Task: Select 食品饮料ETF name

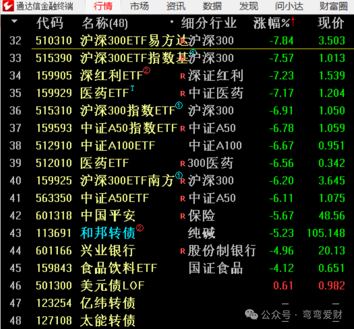Action: pyautogui.click(x=119, y=268)
